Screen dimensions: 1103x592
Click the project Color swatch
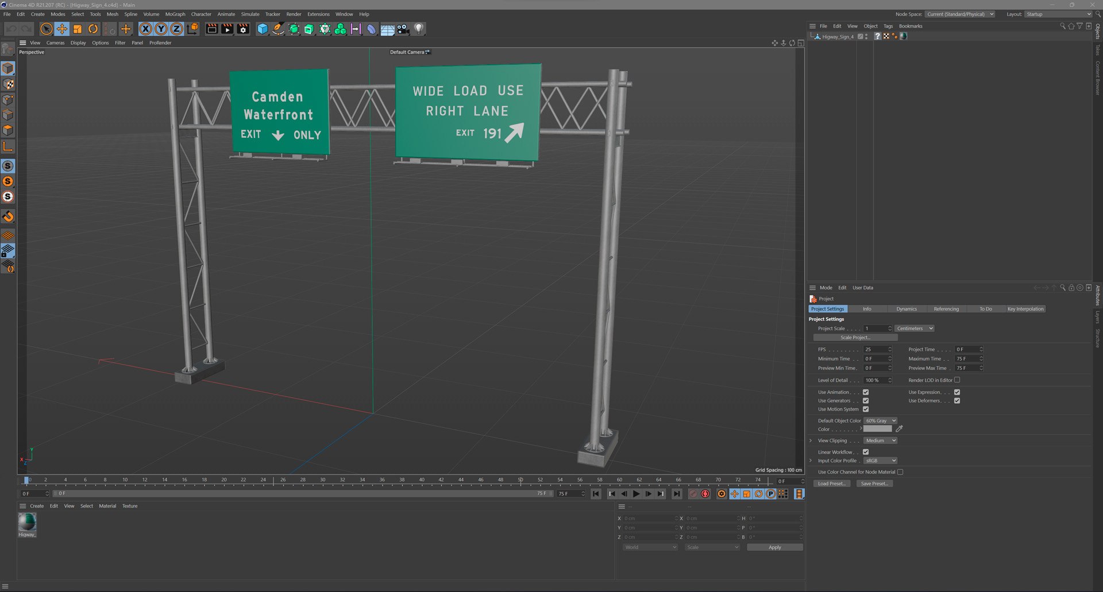coord(877,429)
